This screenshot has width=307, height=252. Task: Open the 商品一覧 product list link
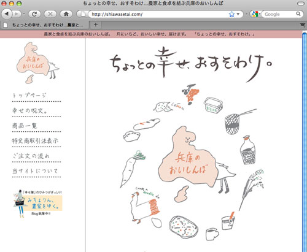[25, 126]
